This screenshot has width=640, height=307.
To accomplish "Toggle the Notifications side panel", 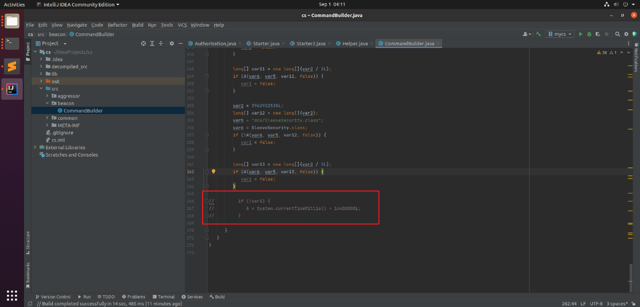I will click(636, 59).
